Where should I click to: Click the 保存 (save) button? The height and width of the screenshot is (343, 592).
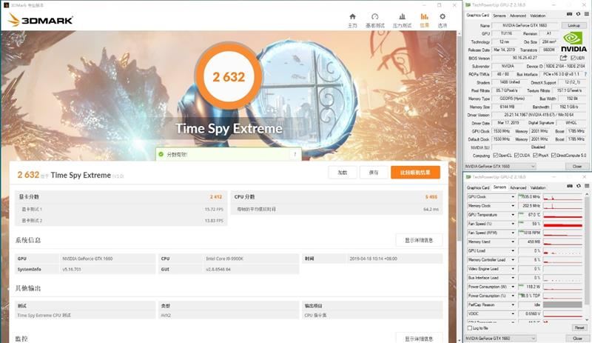click(x=374, y=173)
